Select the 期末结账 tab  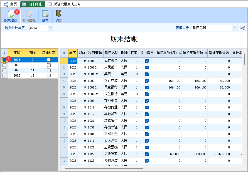[x=33, y=4]
